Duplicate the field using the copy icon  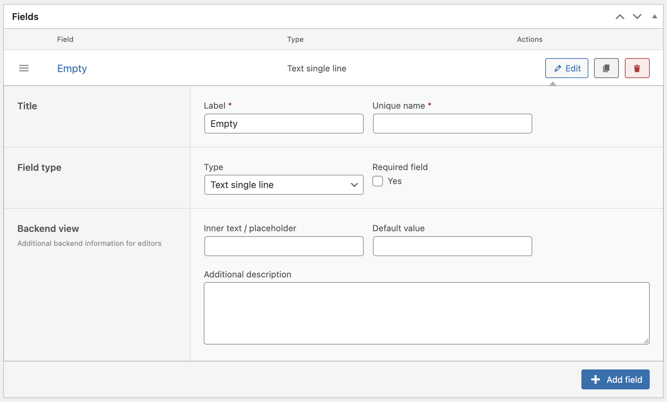(x=606, y=68)
